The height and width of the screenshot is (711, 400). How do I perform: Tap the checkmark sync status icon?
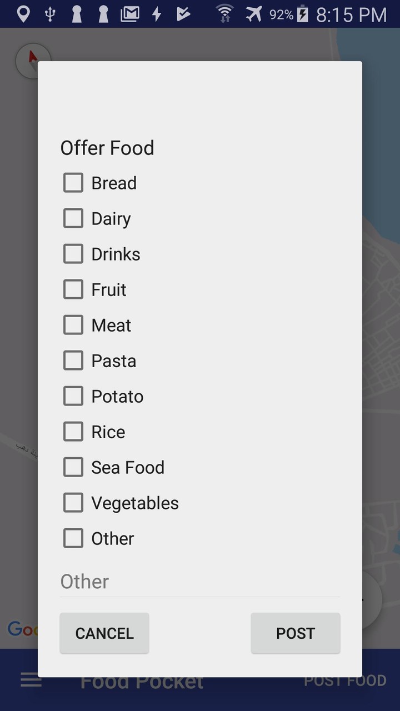(183, 14)
